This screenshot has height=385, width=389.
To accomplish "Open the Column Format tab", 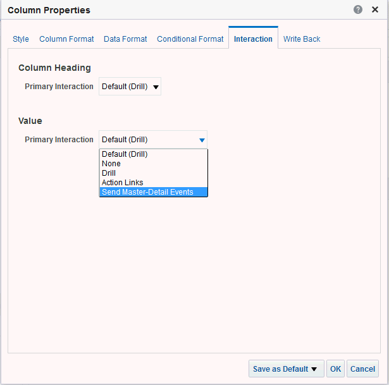I will [66, 39].
